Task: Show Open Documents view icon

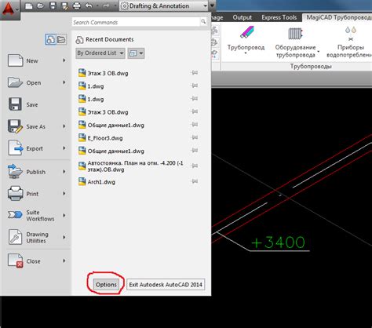Action: click(x=61, y=39)
